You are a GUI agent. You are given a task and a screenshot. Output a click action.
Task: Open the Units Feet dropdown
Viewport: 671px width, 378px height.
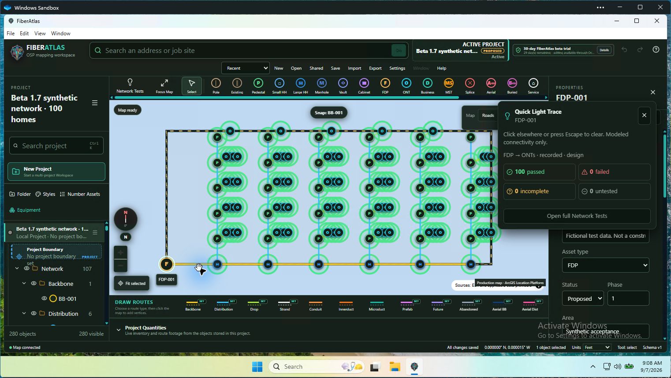pos(597,348)
